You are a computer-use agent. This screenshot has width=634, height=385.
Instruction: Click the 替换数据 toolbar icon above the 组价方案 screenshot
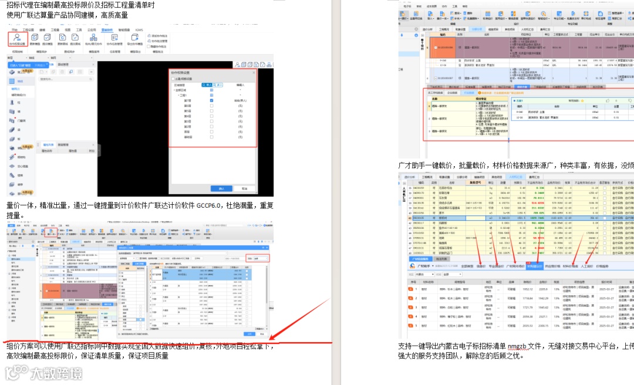(x=513, y=16)
